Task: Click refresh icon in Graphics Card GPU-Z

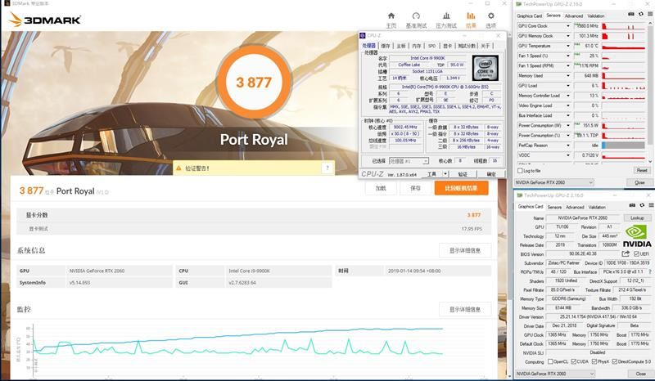Action: [x=642, y=205]
